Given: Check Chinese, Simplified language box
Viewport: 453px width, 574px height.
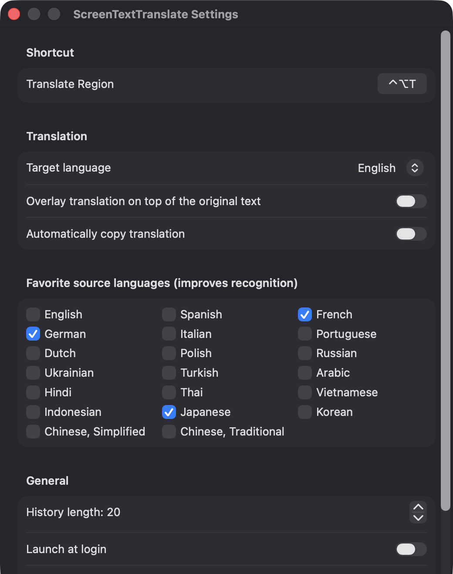Looking at the screenshot, I should (x=33, y=432).
